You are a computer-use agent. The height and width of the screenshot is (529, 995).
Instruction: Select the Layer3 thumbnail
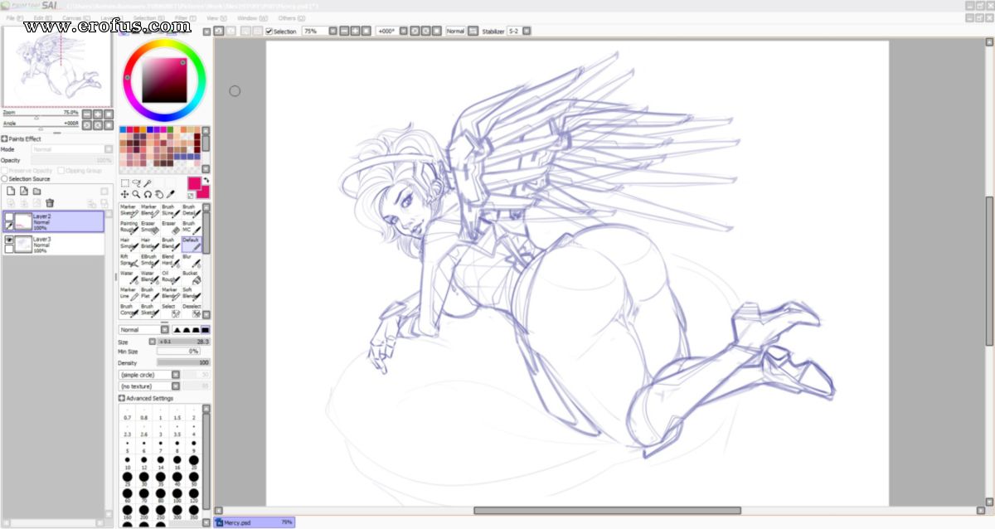(23, 244)
